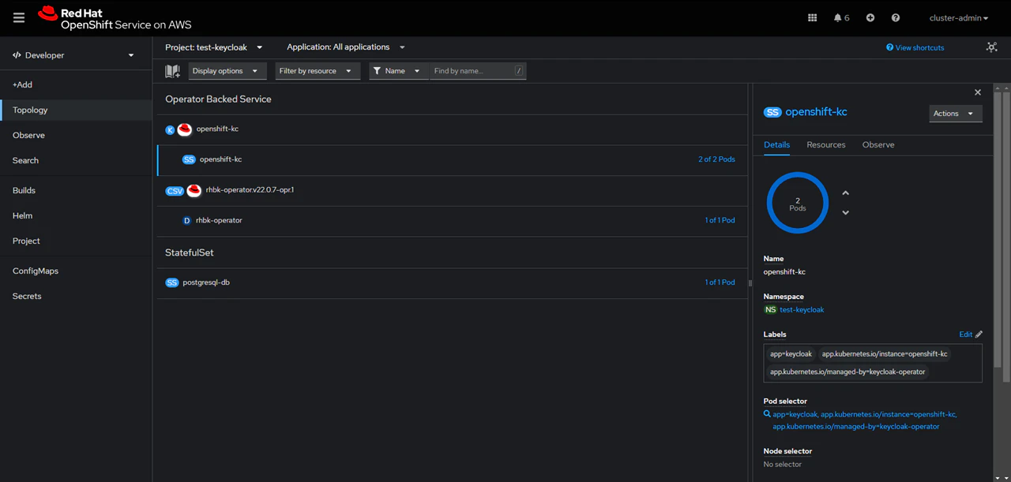The width and height of the screenshot is (1011, 482).
Task: Open Secrets in the sidebar
Action: pos(76,297)
